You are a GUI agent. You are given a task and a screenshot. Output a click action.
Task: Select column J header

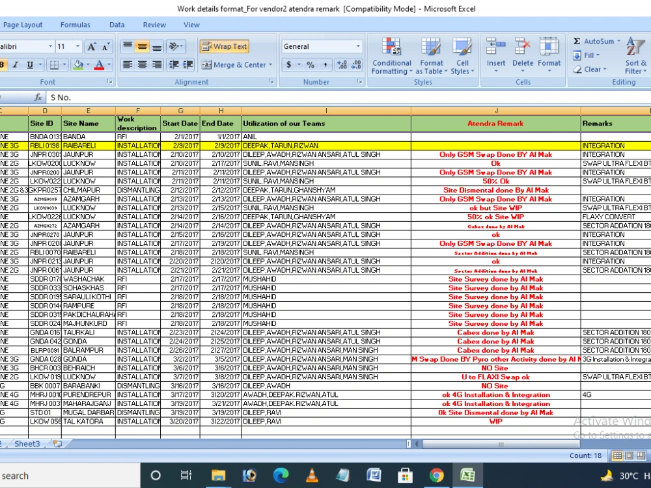pos(495,111)
